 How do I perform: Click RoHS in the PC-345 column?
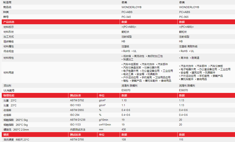point(127,51)
